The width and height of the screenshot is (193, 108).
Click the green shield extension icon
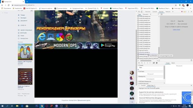click(180, 5)
